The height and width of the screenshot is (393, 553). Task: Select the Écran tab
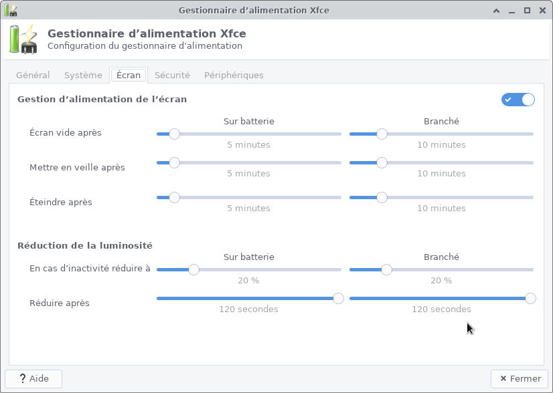pyautogui.click(x=129, y=75)
